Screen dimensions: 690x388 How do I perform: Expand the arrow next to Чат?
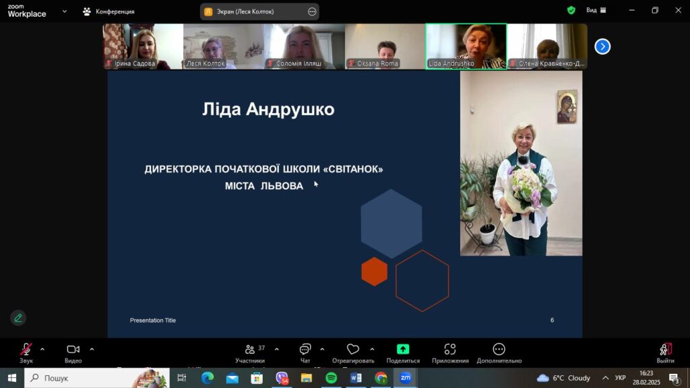point(321,349)
